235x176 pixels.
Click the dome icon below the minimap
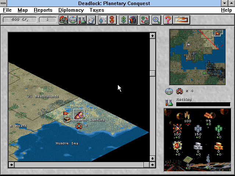[169, 91]
